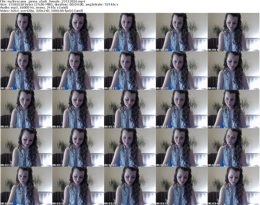Click the frame with timestamp 00:03:18

78,186
